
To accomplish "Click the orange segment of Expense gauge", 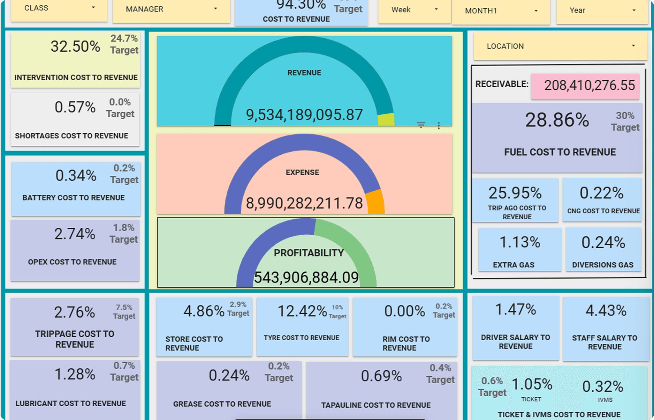I will point(375,202).
